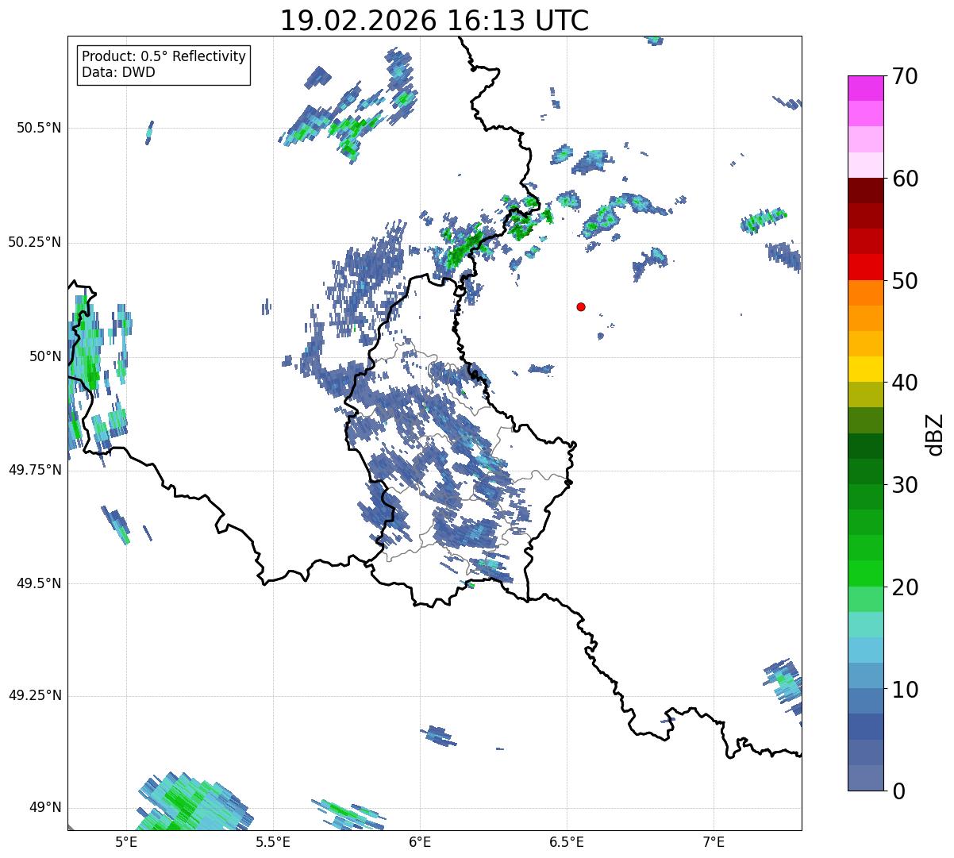Click the "50.5°N" latitude label
This screenshot has height=858, width=954.
point(39,128)
